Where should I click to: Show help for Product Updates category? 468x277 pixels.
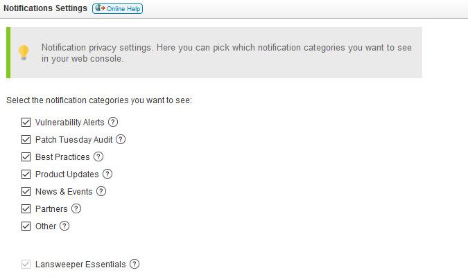pyautogui.click(x=107, y=174)
